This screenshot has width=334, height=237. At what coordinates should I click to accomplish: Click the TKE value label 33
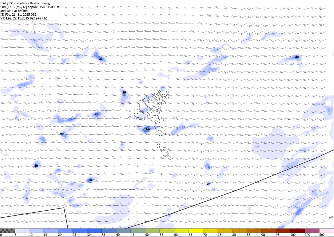coord(101,59)
